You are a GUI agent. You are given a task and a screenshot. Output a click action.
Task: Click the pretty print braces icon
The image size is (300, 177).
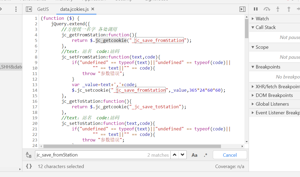[x=29, y=166]
